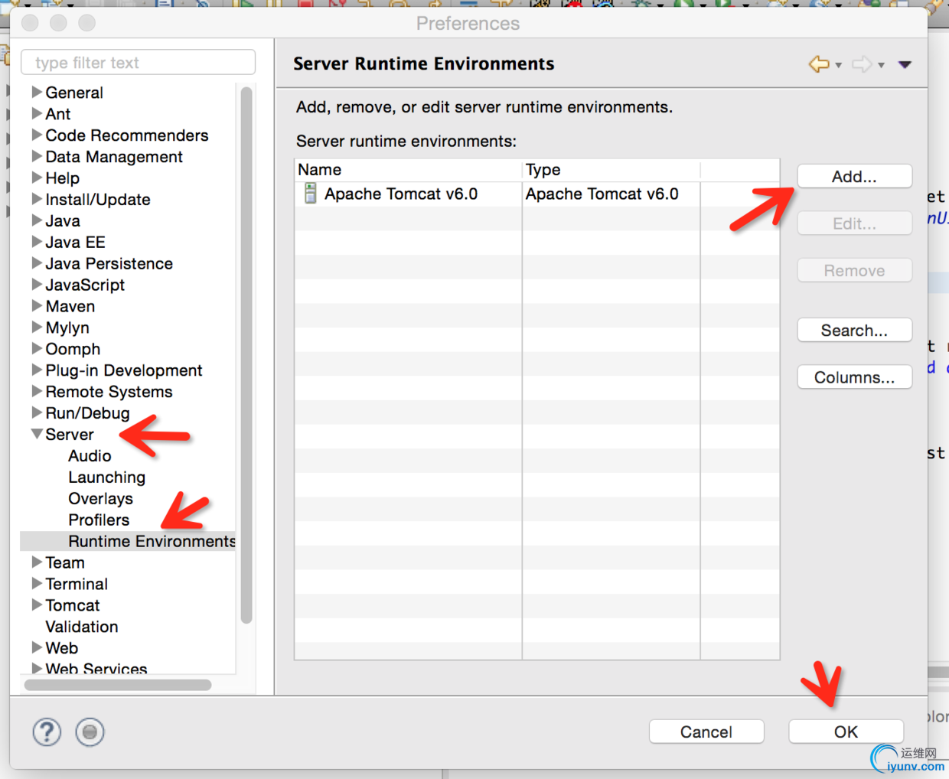The image size is (949, 779).
Task: Expand the Maven node
Action: click(37, 306)
